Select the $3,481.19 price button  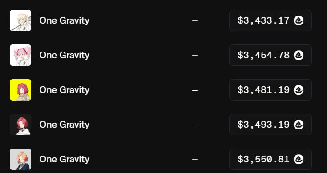(x=270, y=90)
